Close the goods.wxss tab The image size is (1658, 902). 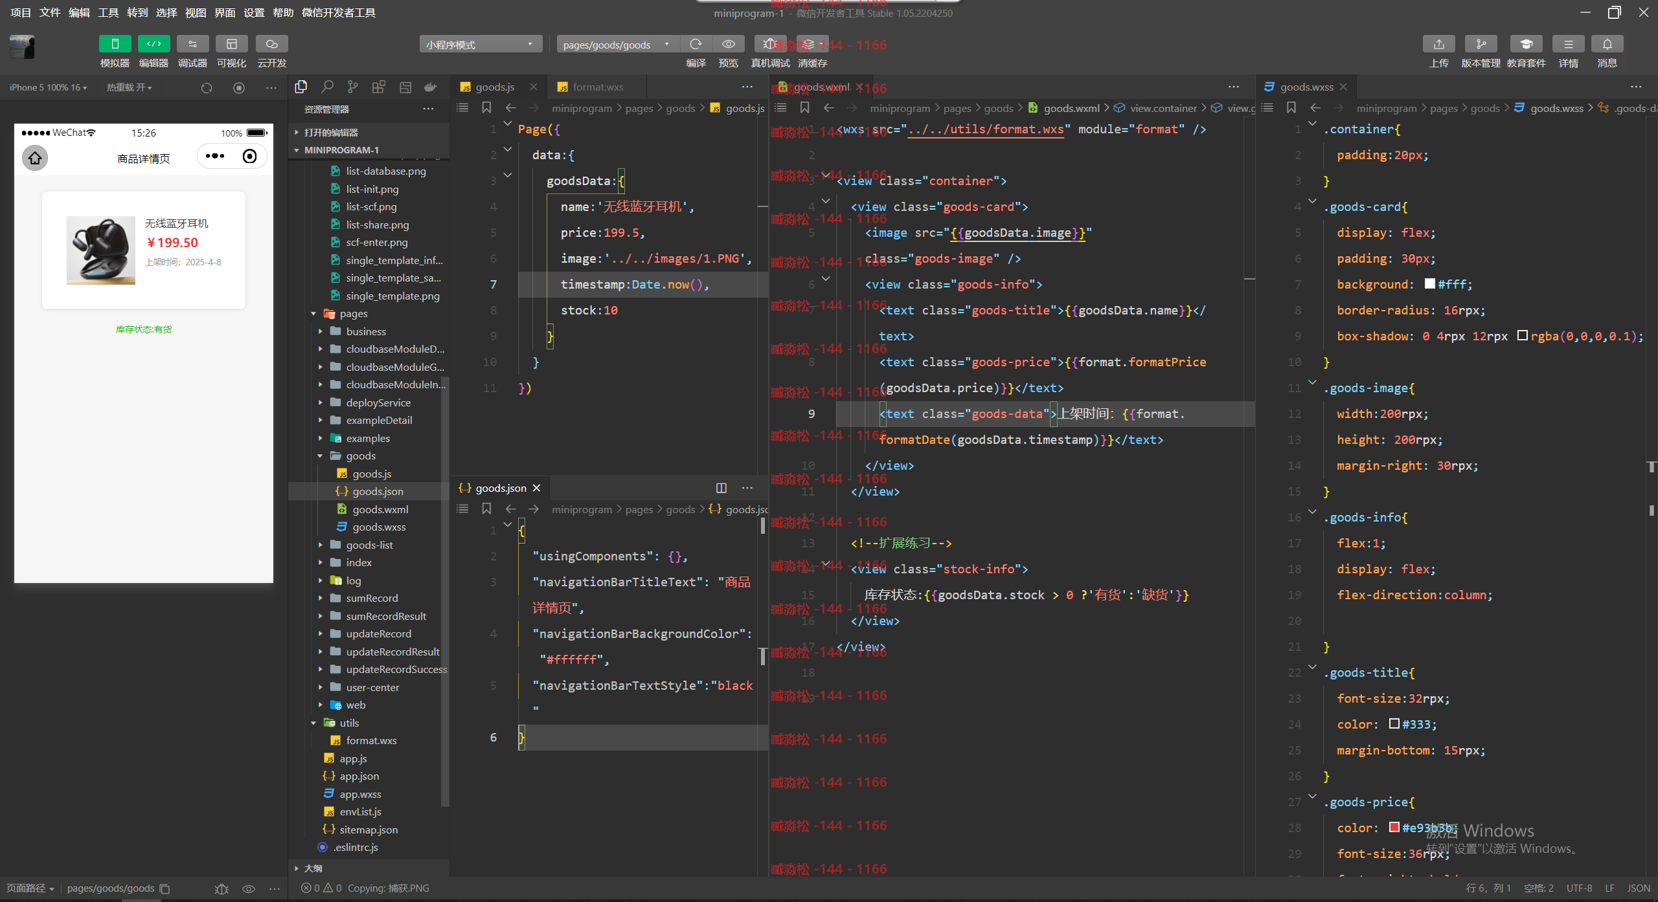point(1343,87)
